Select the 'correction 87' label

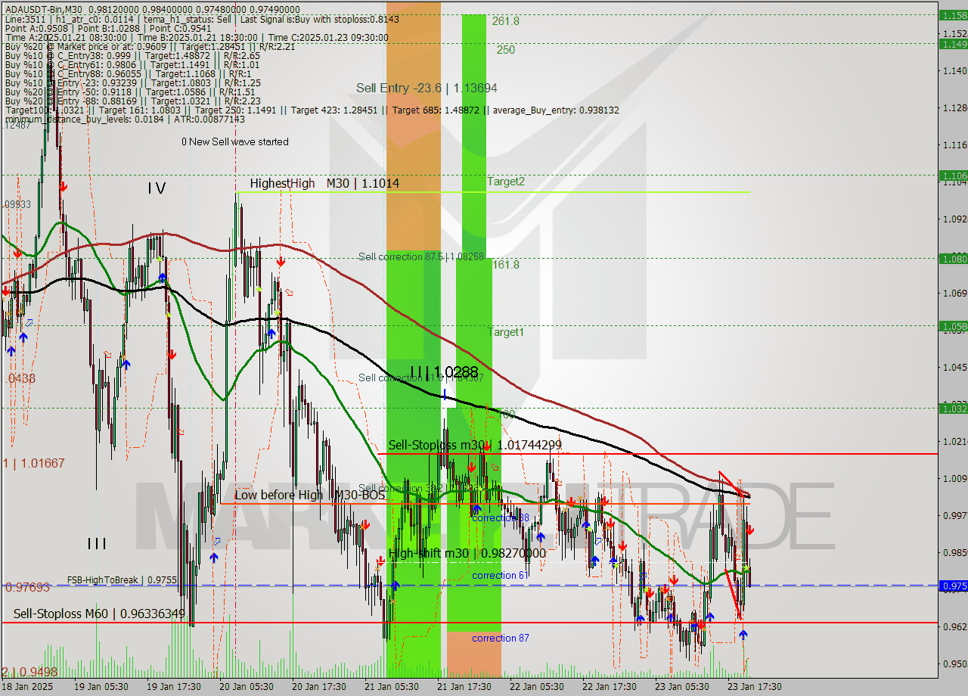click(x=501, y=638)
